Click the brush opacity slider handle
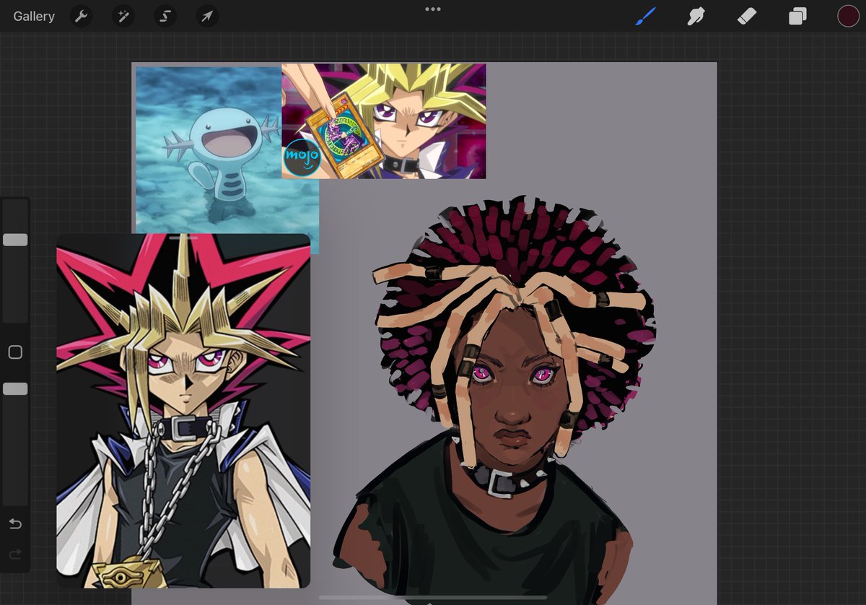The image size is (866, 605). [x=15, y=389]
